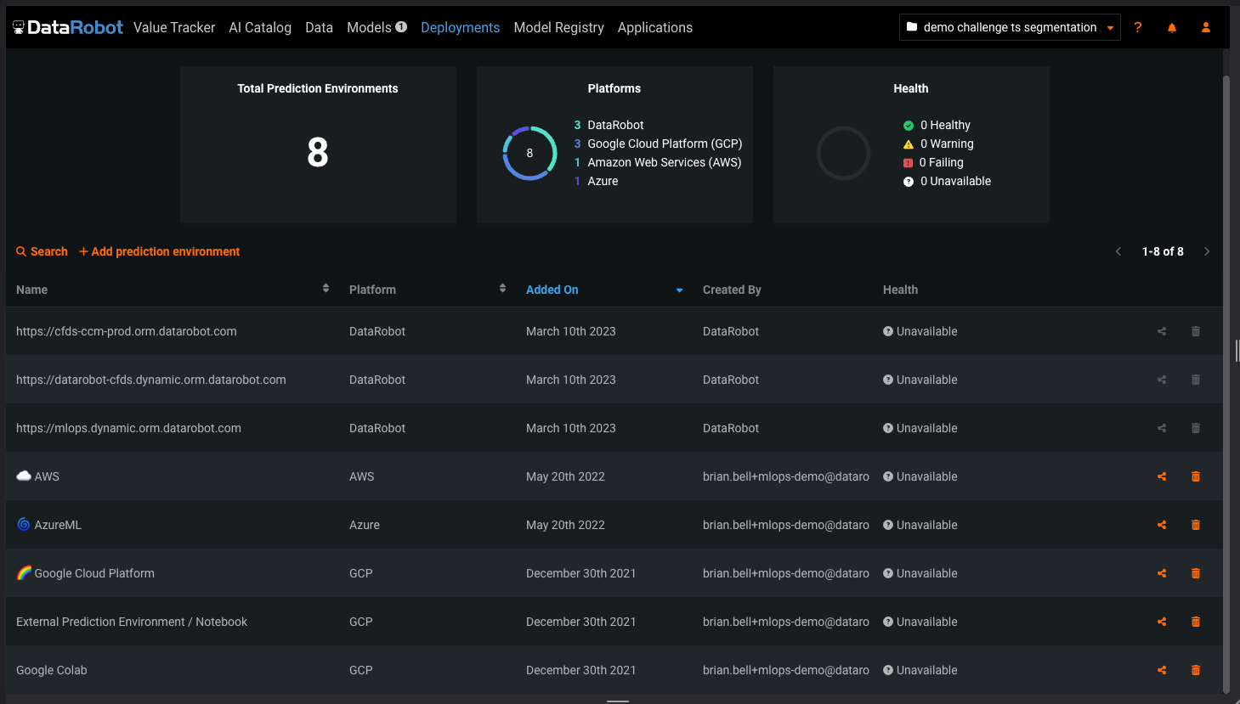The width and height of the screenshot is (1240, 704).
Task: Click Amazon Web Services (AWS) legend entry
Action: pyautogui.click(x=658, y=162)
